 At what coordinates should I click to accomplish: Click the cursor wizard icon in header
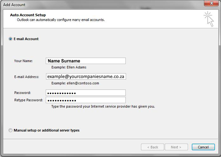tap(209, 19)
